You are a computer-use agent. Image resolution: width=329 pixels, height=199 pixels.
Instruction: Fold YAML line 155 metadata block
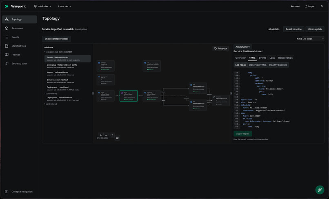[x=239, y=105]
